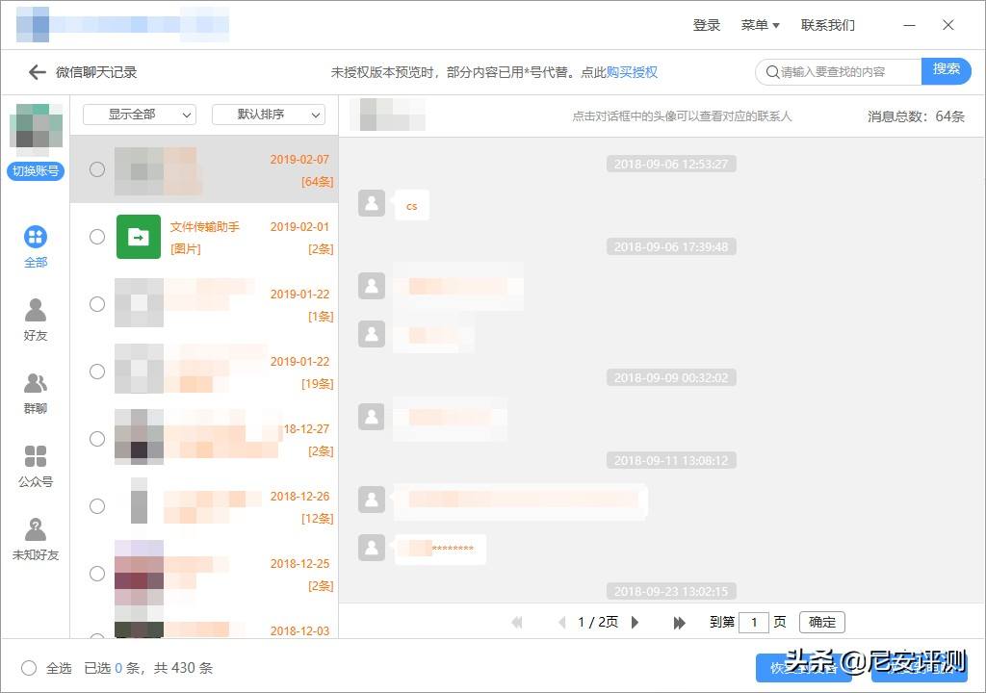Click the account avatar above 切换账号
Viewport: 986px width, 693px height.
36,130
